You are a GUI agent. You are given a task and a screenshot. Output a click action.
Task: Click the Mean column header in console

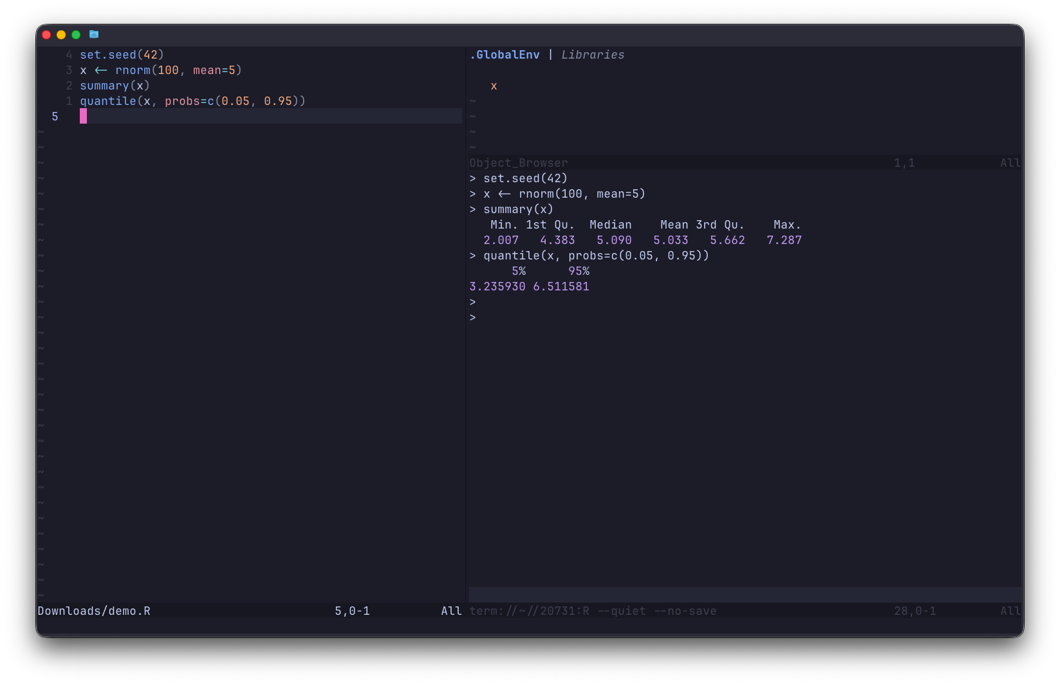(x=674, y=225)
